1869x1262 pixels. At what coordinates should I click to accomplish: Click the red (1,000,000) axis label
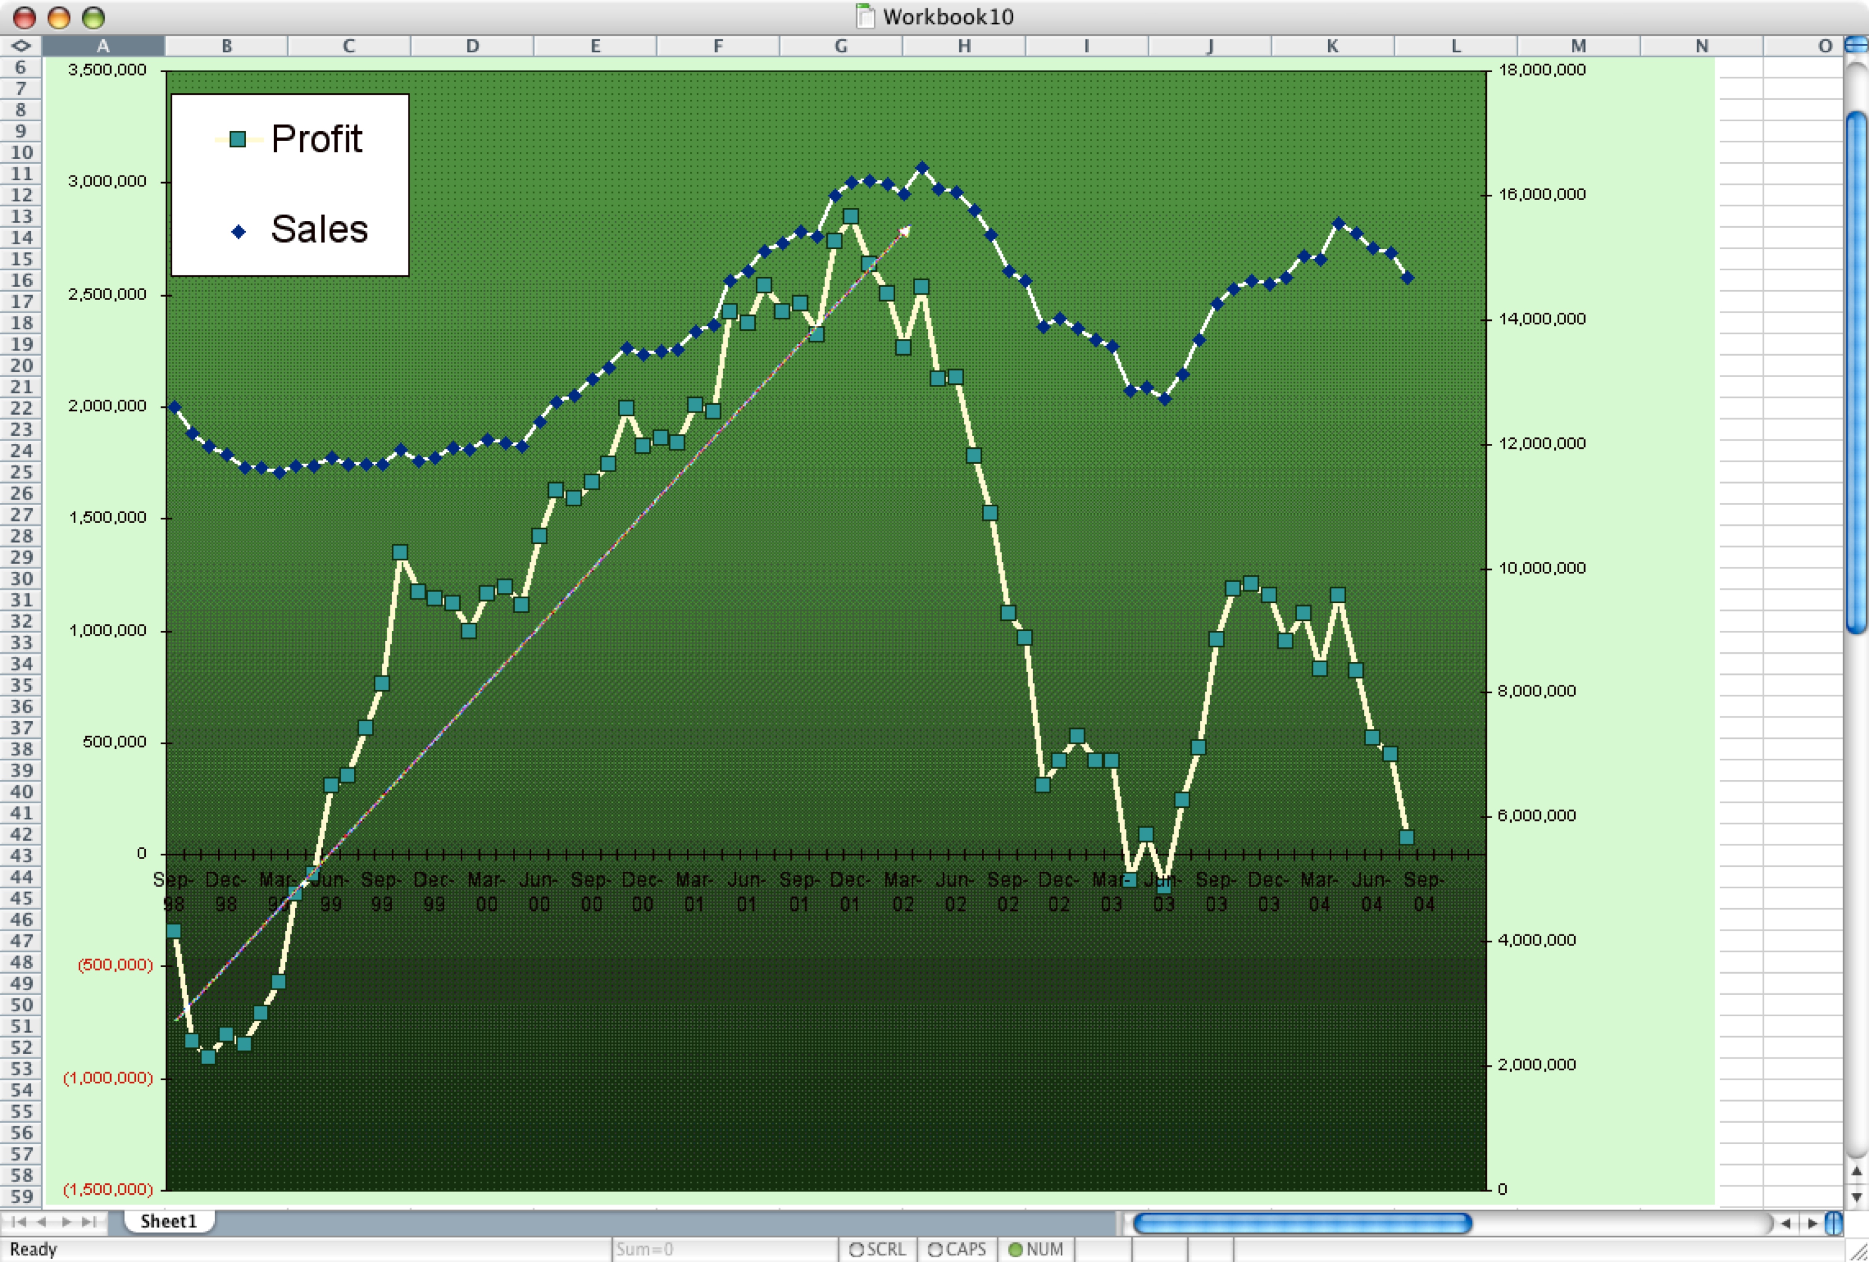[x=108, y=1078]
